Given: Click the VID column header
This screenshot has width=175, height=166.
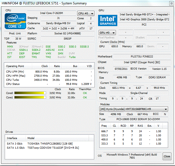Looking at the screenshot, I should (x=87, y=66).
